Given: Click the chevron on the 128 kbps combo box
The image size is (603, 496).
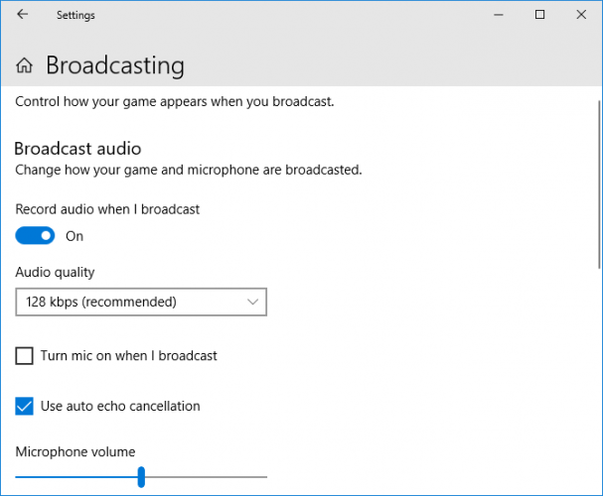Looking at the screenshot, I should point(251,302).
